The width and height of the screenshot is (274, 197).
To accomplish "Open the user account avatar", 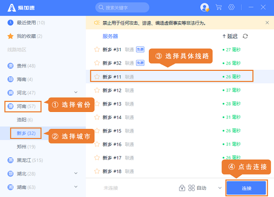I will point(205,7).
